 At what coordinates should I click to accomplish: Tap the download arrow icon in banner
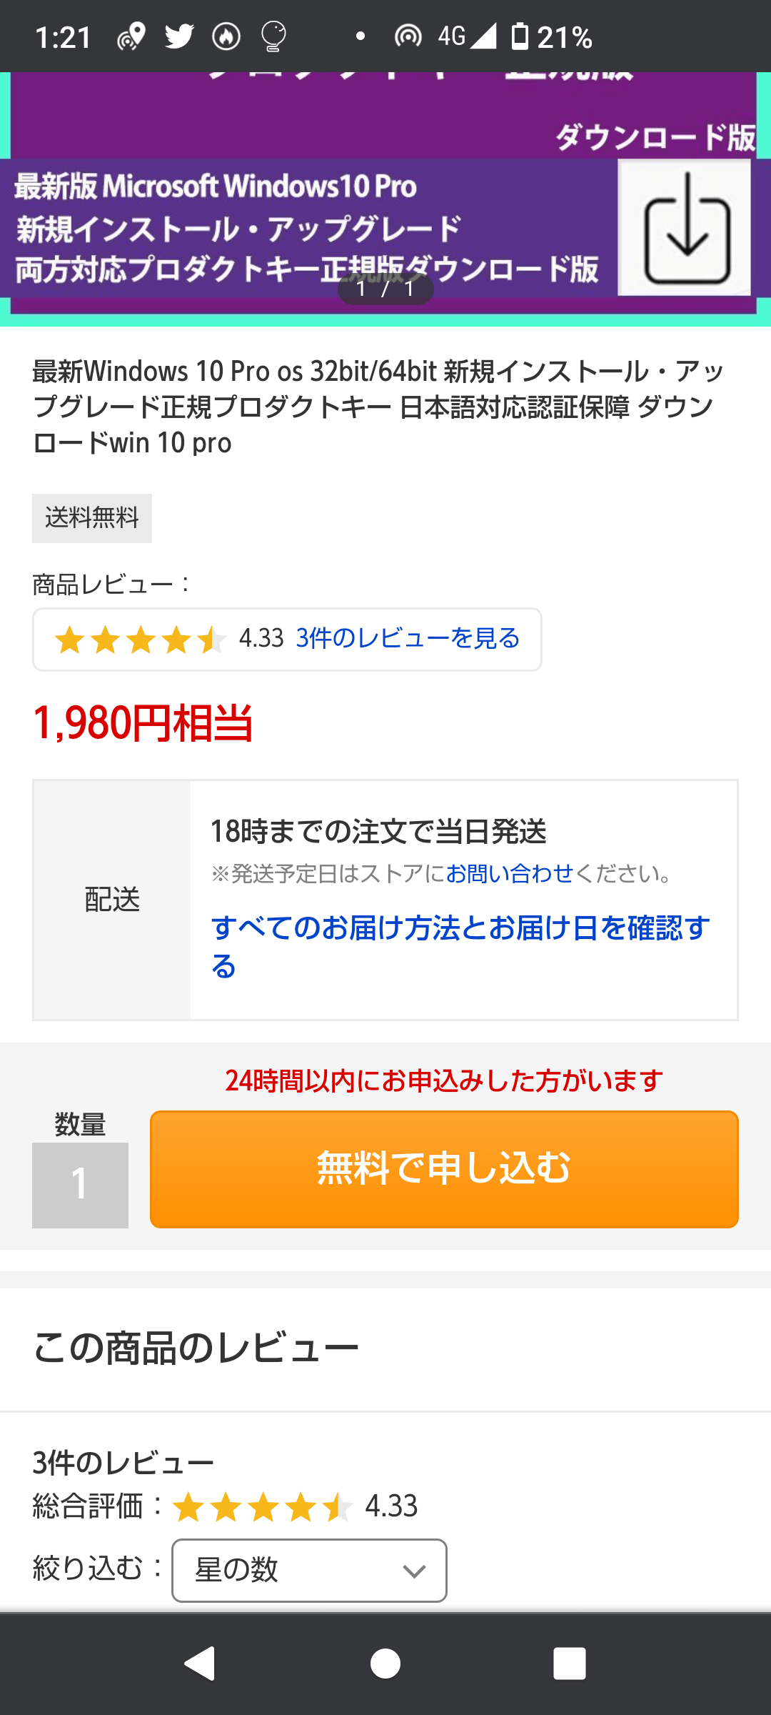click(x=685, y=228)
